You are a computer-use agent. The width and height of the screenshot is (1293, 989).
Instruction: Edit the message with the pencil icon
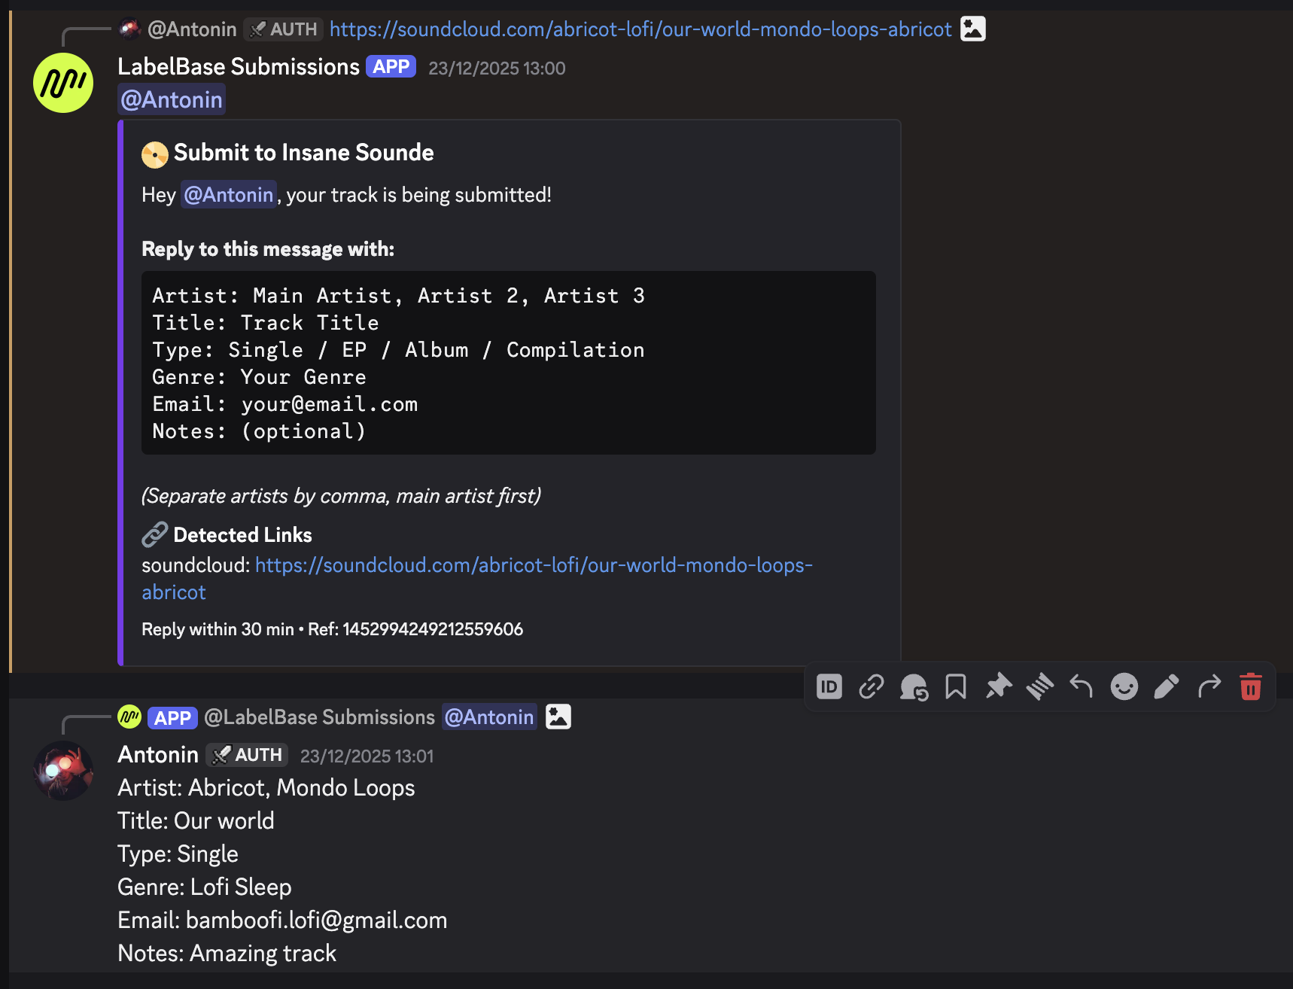[x=1167, y=686]
